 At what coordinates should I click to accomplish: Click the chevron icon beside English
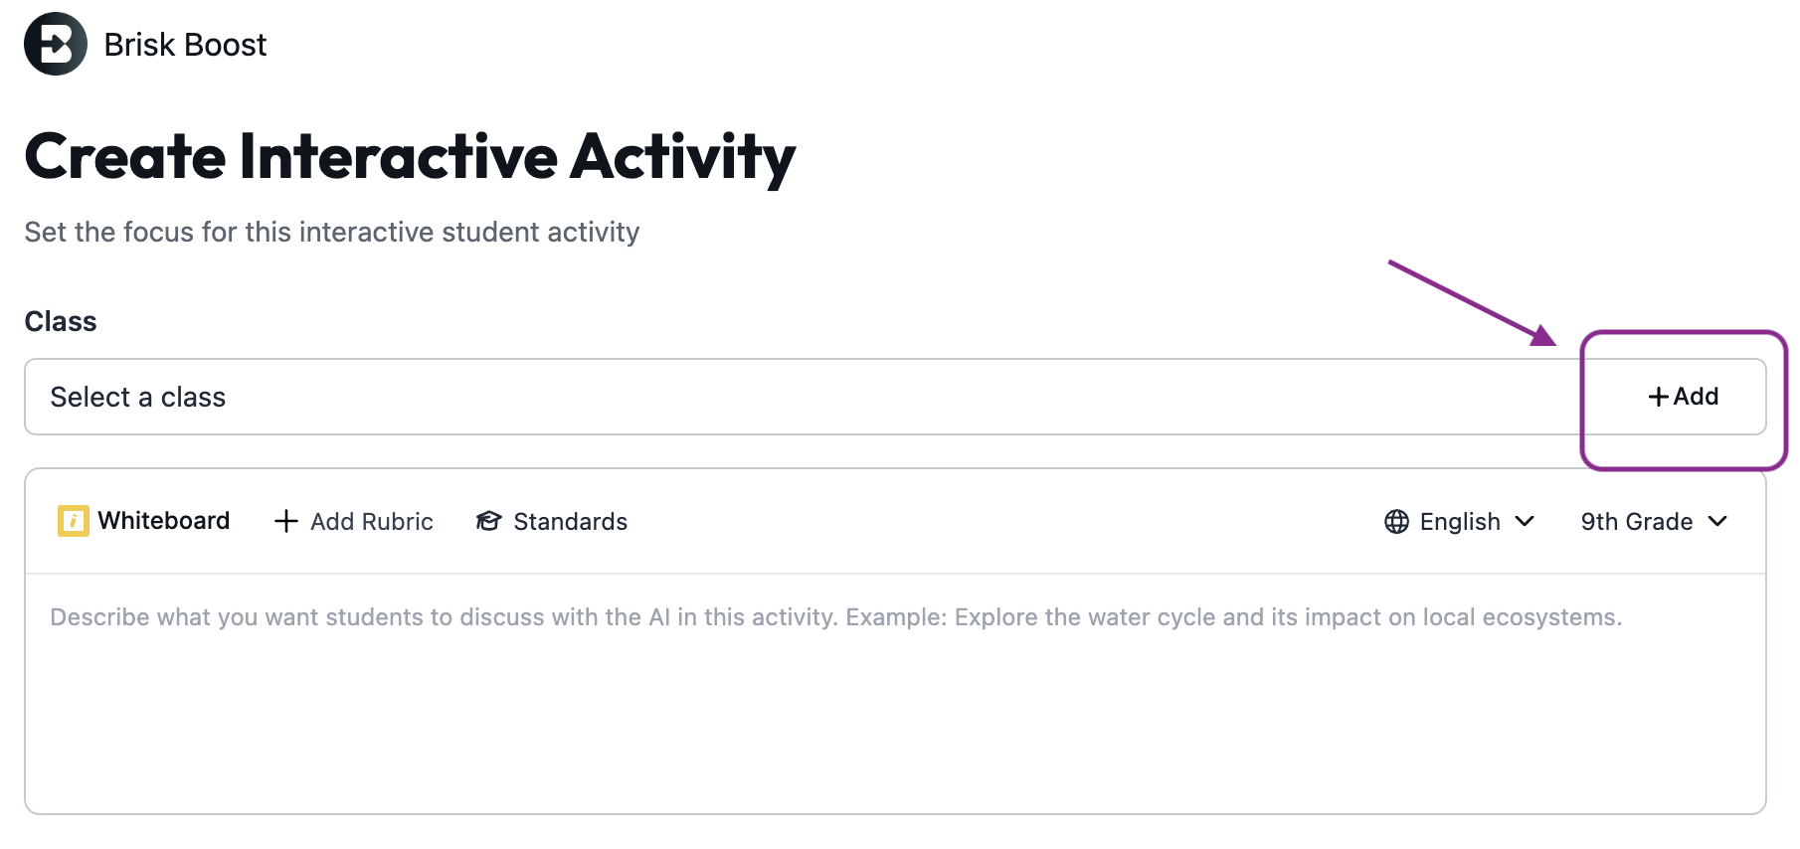(x=1525, y=521)
